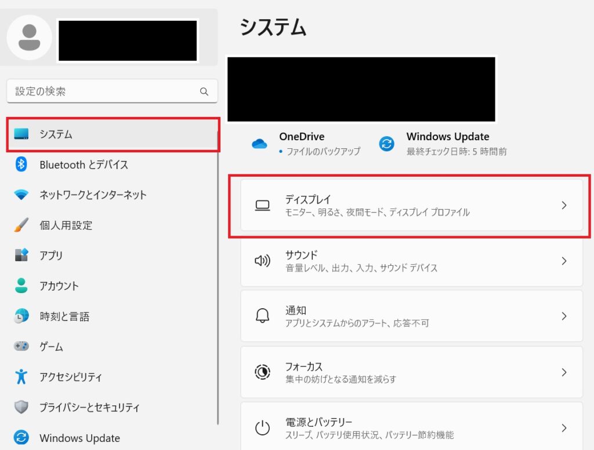Screen dimensions: 594x450
Task: Expand the 通知 row chevron
Action: click(x=564, y=316)
